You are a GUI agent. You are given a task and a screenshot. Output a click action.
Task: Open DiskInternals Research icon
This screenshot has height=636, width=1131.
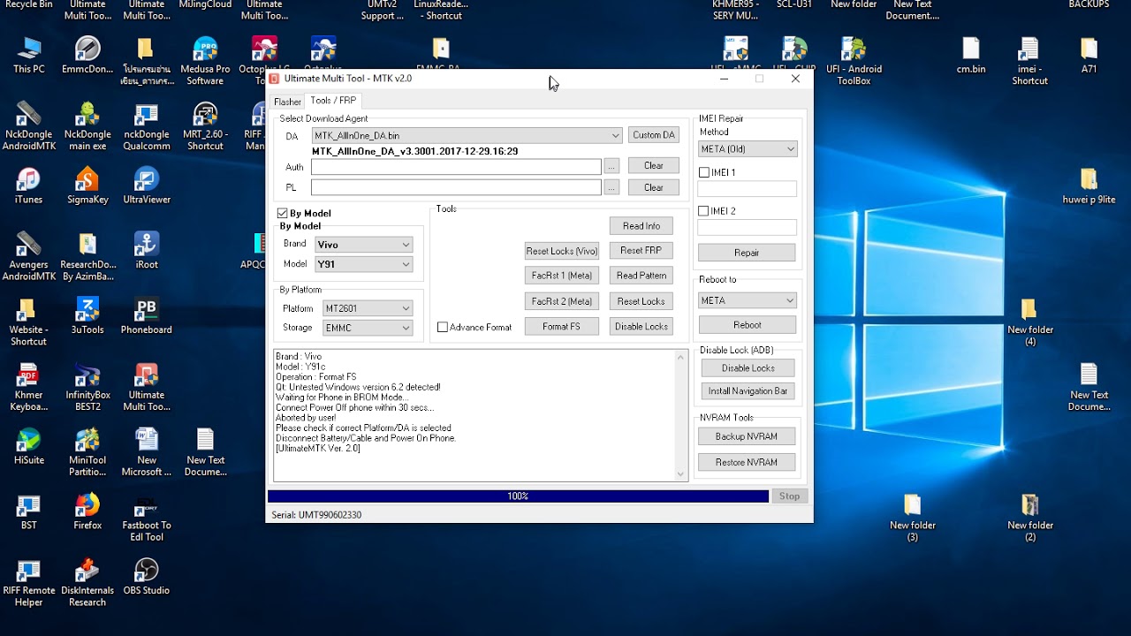[x=87, y=584]
